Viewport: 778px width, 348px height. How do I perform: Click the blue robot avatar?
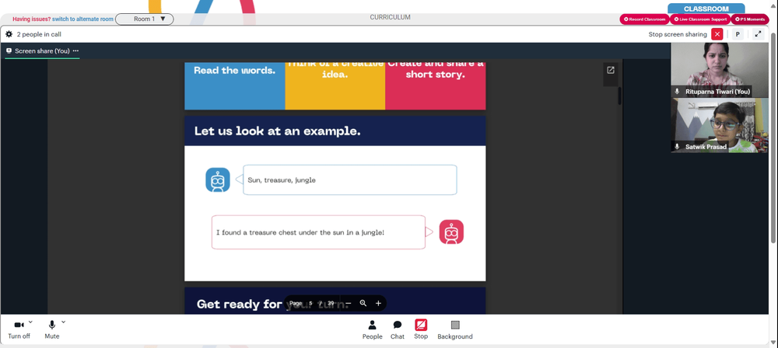218,180
